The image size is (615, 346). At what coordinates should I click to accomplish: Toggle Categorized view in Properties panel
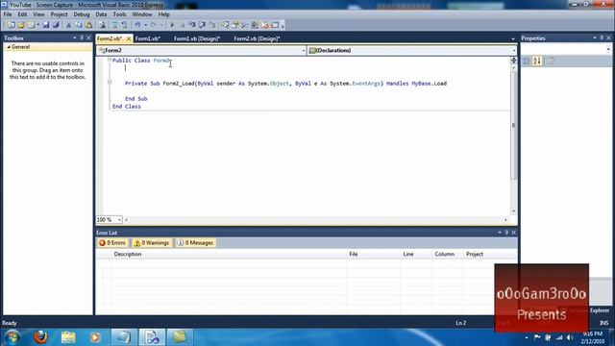tap(527, 61)
